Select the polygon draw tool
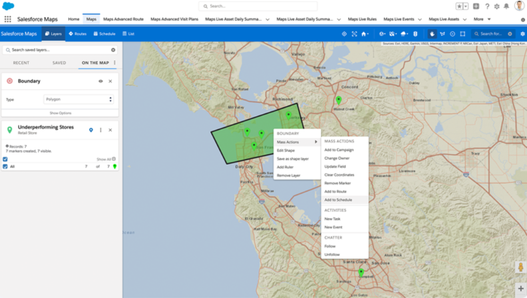527x298 pixels. tap(442, 33)
